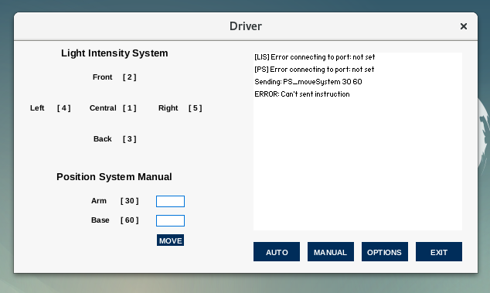Image resolution: width=490 pixels, height=293 pixels.
Task: Click the Front sensor value [ 2 ]
Action: [129, 77]
